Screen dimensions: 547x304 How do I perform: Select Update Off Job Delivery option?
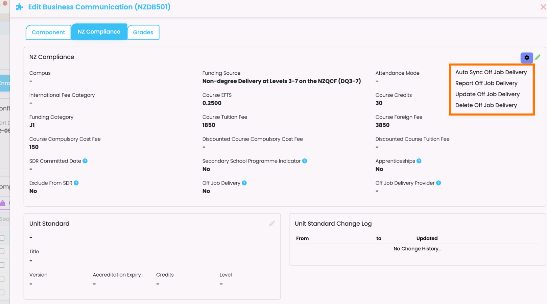(x=487, y=94)
